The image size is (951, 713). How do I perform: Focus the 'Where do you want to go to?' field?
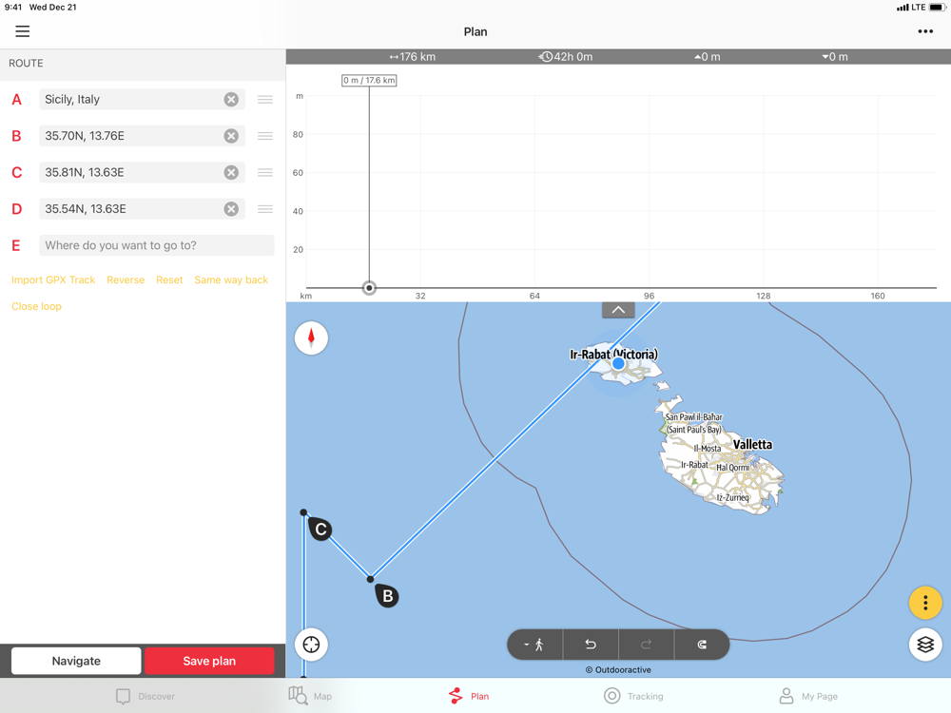coord(157,245)
